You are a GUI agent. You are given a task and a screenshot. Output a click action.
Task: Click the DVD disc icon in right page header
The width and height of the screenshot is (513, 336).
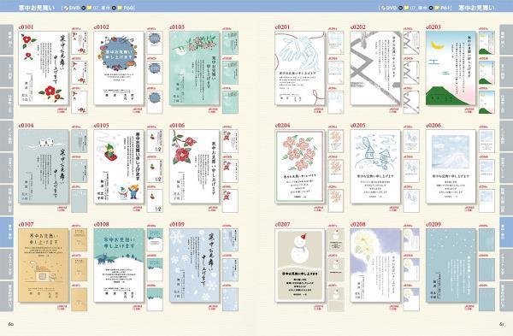[x=383, y=8]
